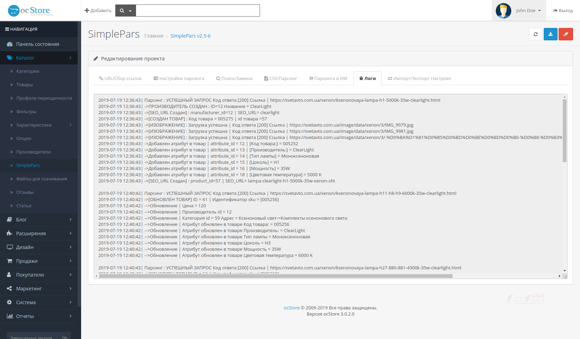Expand the Покупатели menu chevron

tap(70, 275)
